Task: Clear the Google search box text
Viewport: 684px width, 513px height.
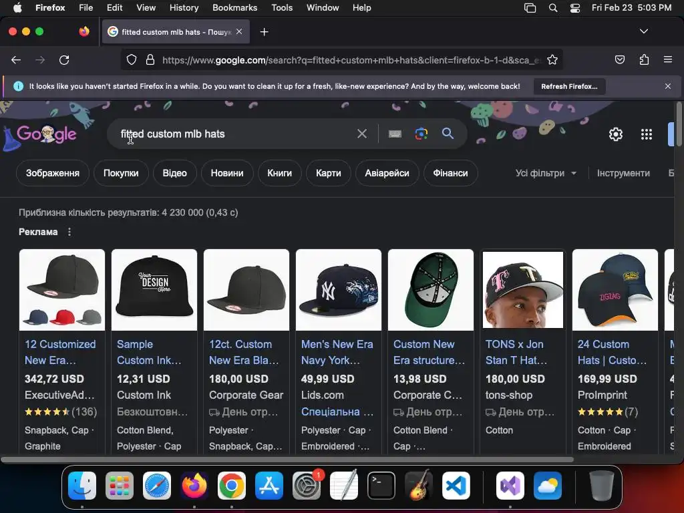Action: 362,134
